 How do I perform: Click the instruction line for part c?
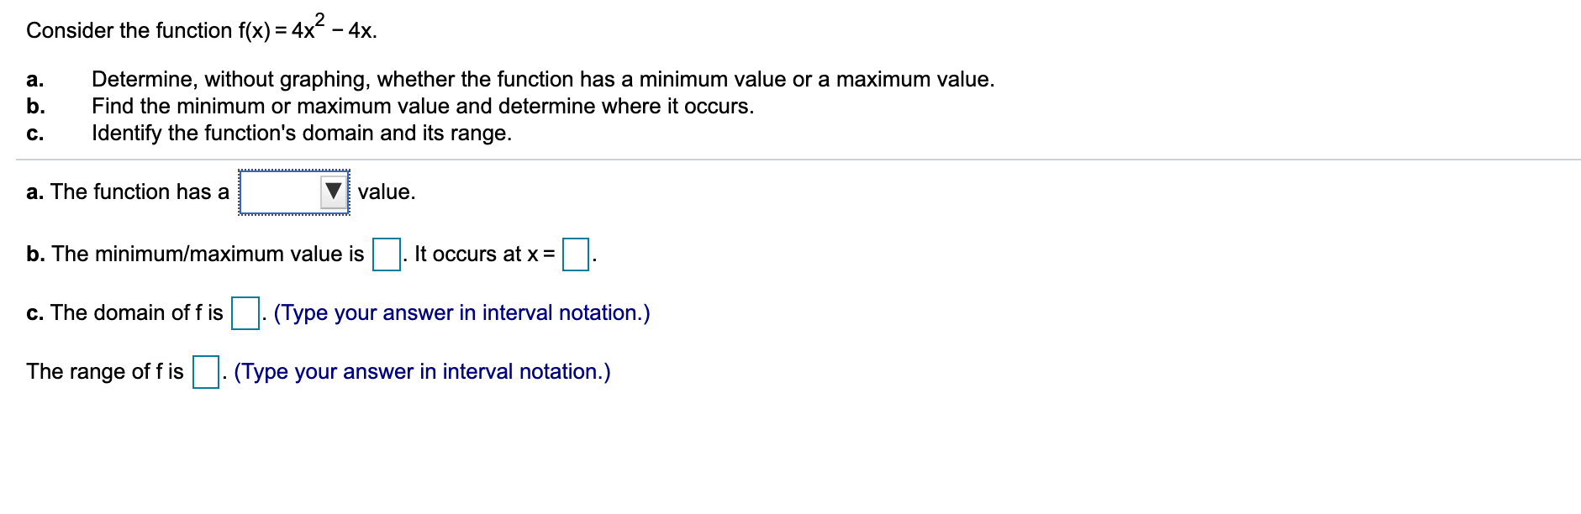302,133
